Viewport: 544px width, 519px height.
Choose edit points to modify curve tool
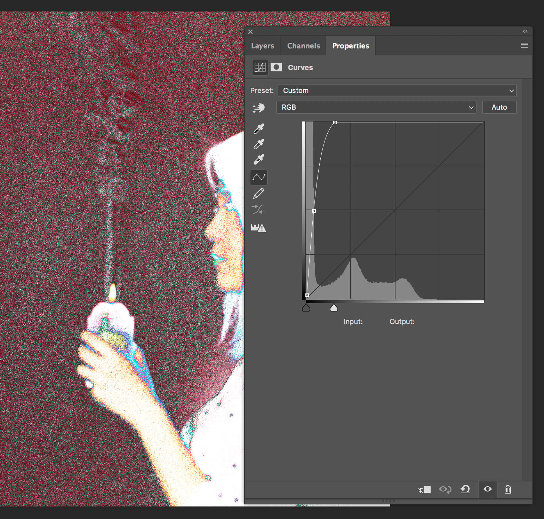[259, 178]
